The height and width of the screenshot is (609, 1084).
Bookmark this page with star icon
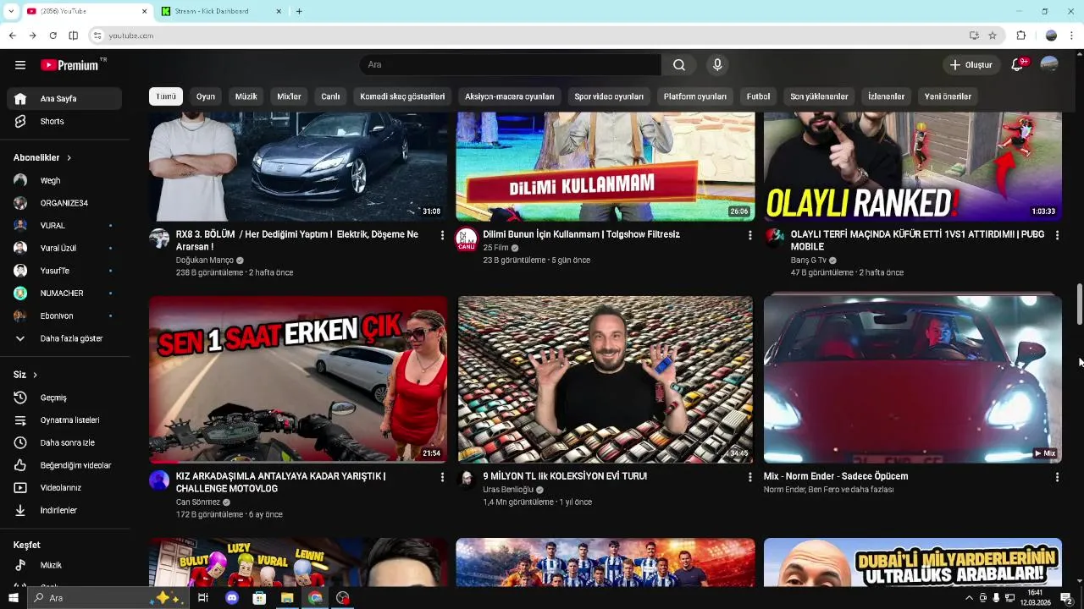click(x=993, y=36)
